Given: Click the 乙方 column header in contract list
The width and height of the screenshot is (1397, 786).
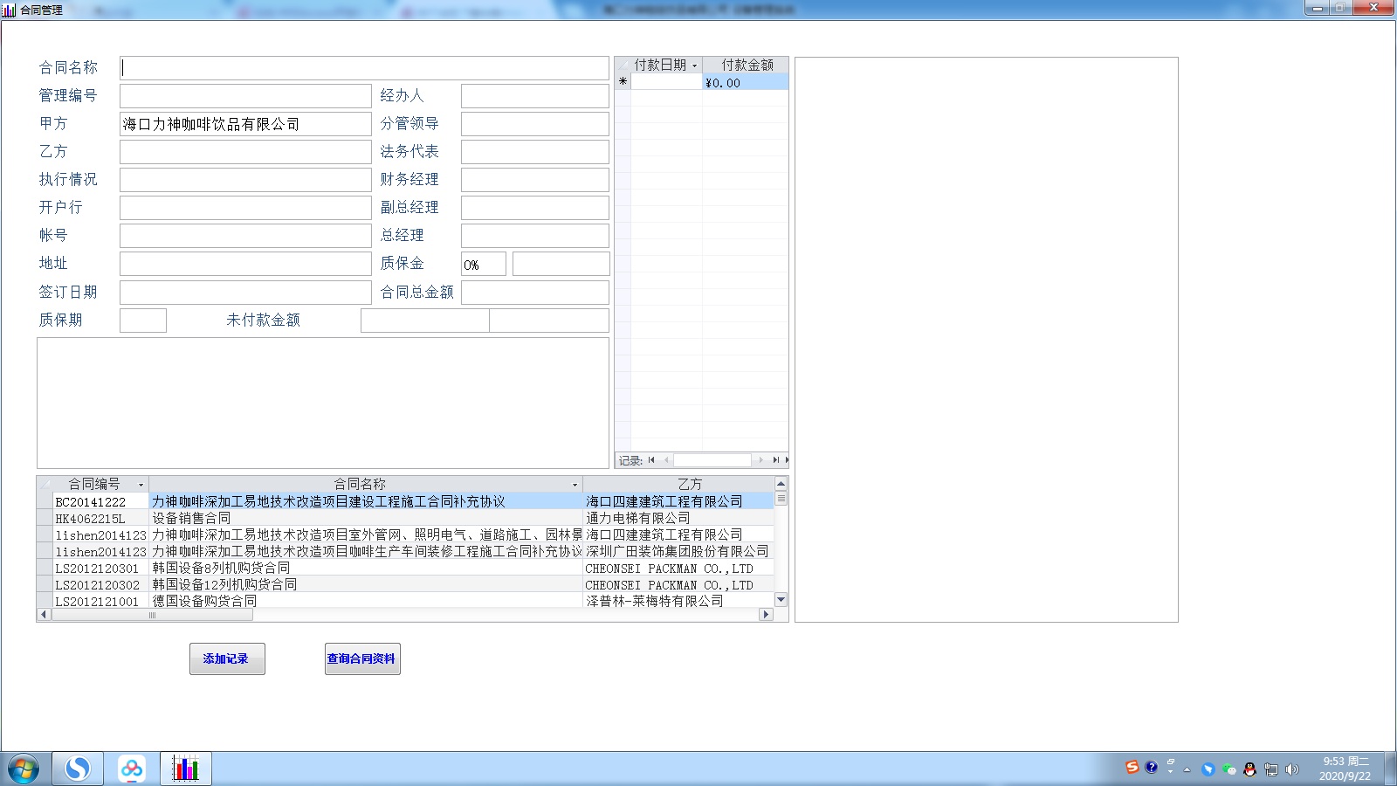Looking at the screenshot, I should pos(679,485).
